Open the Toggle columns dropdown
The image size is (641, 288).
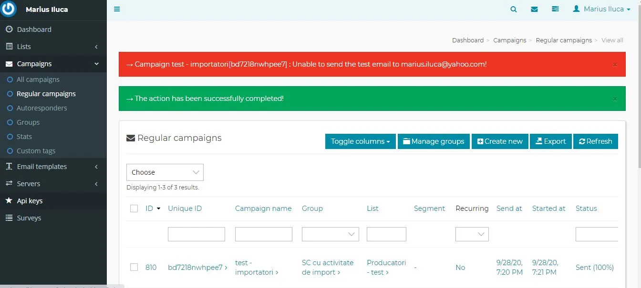click(360, 141)
